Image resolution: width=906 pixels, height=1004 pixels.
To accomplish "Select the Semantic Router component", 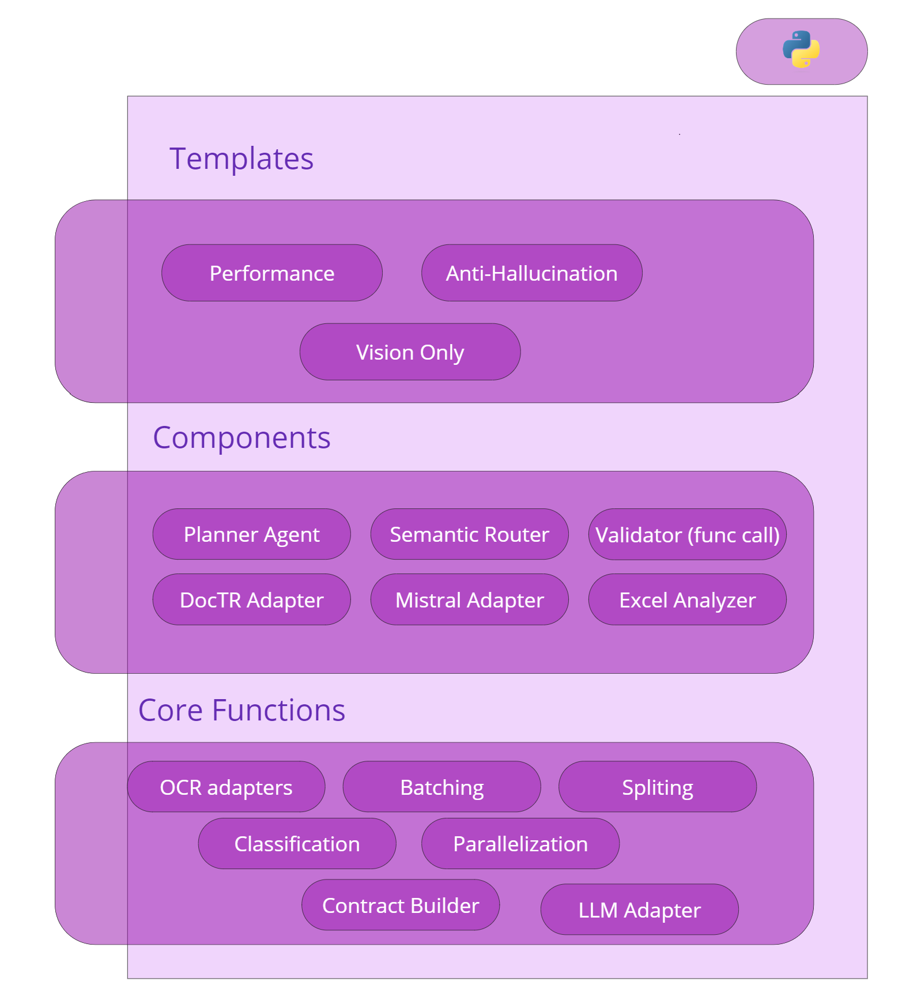I will 470,534.
